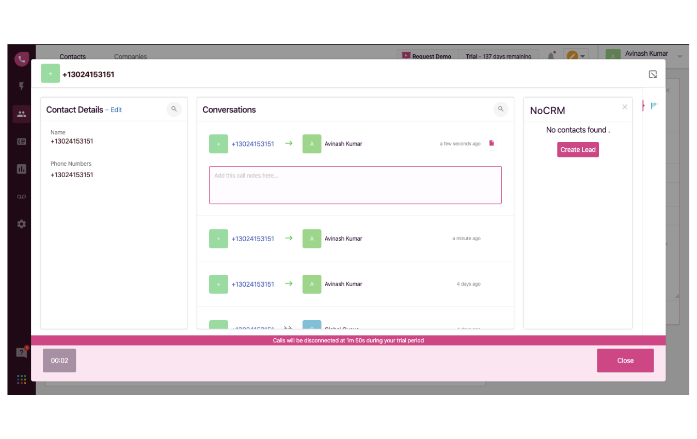Click the Create Lead button in NoCRM panel
The width and height of the screenshot is (697, 439).
point(578,149)
